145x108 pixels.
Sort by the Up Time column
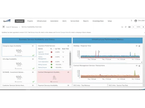(x=58, y=49)
